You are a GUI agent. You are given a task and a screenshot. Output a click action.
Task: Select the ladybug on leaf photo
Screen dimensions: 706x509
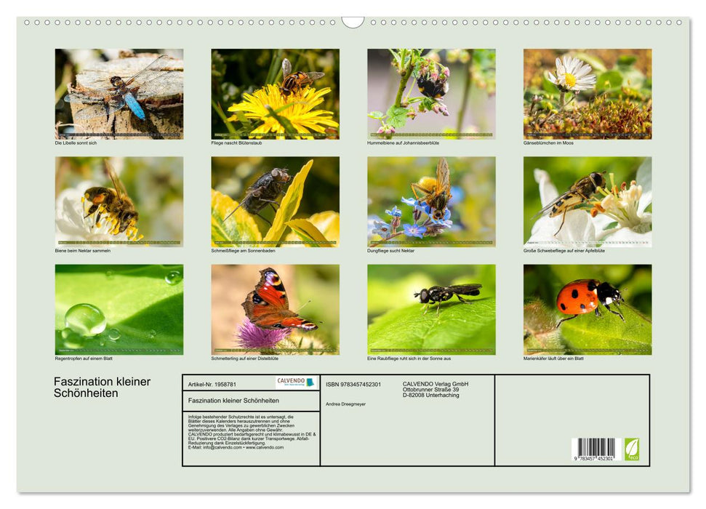(x=587, y=309)
